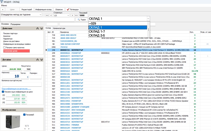Go to next page with > button

(x=72, y=15)
